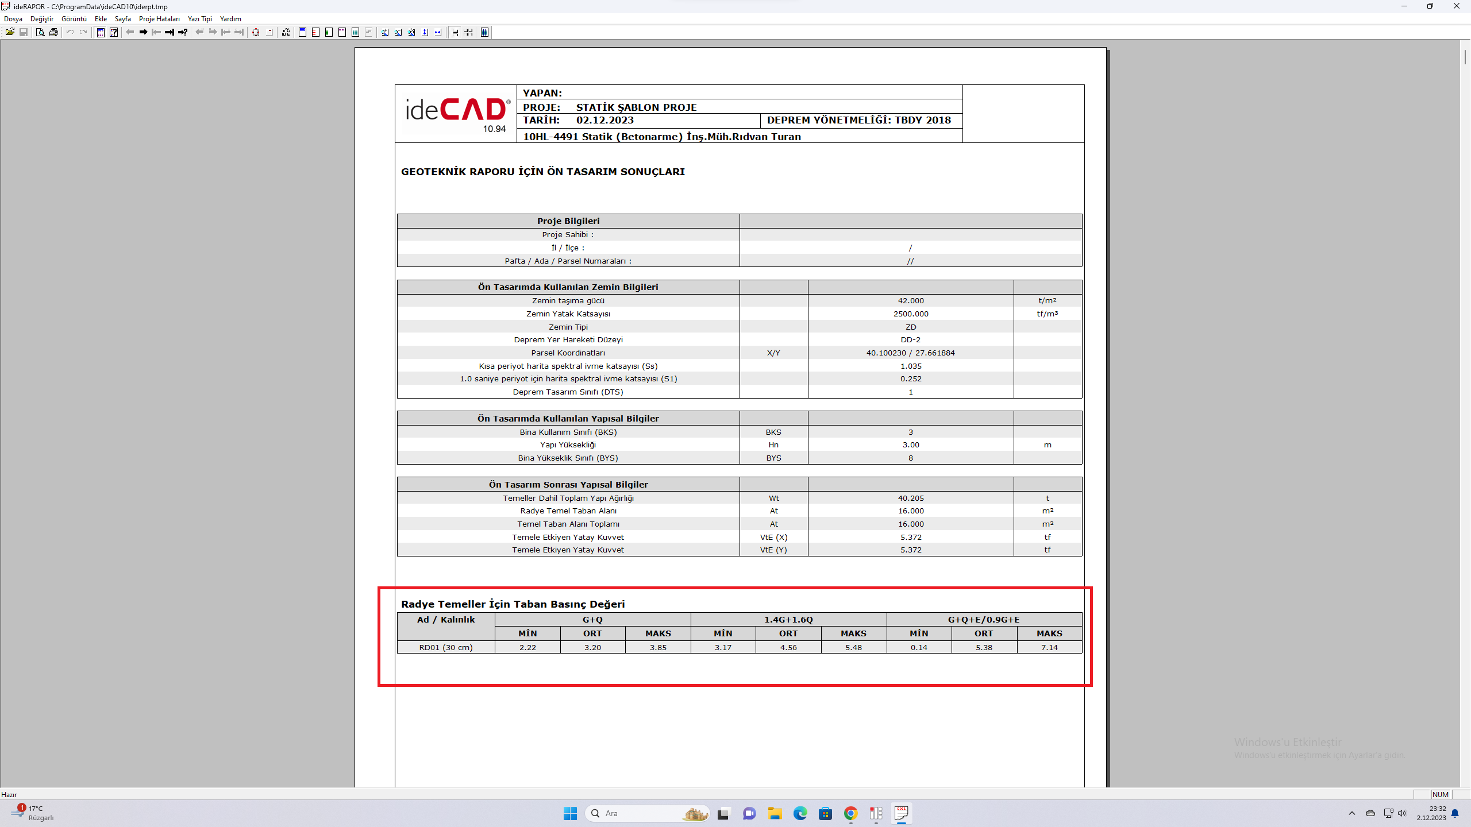Open the Yazı Tipi menu
The image size is (1471, 827).
(x=200, y=19)
